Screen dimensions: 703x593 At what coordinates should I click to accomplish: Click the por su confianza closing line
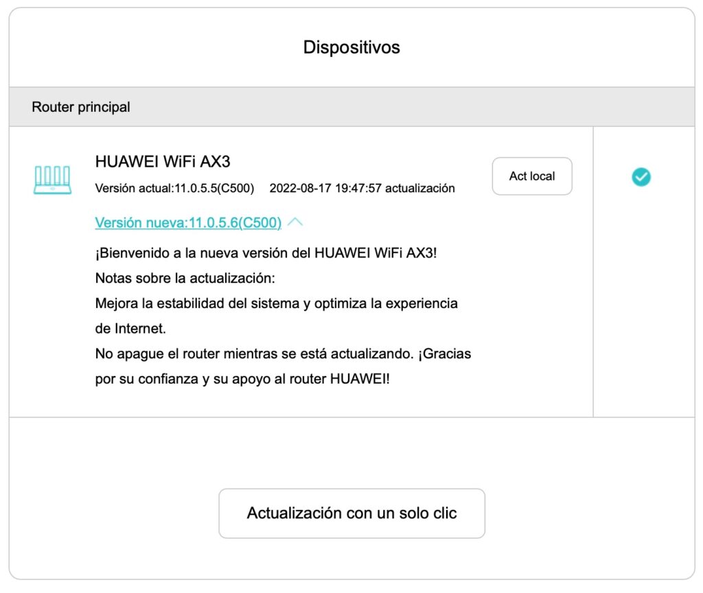pos(242,380)
